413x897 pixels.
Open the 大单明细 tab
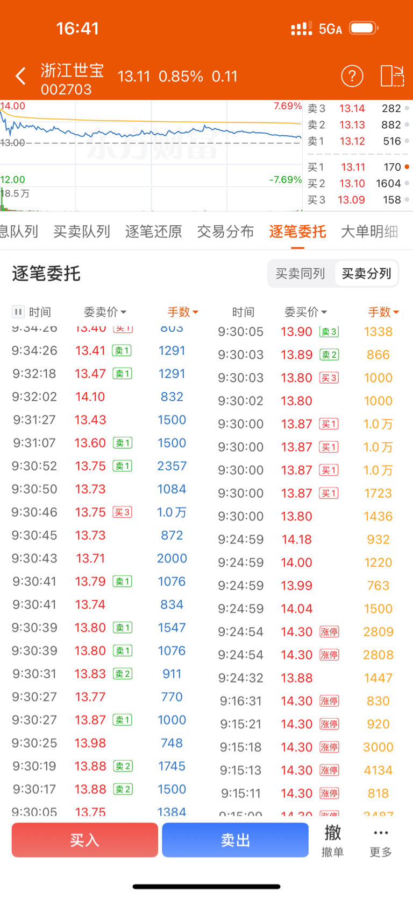click(369, 232)
